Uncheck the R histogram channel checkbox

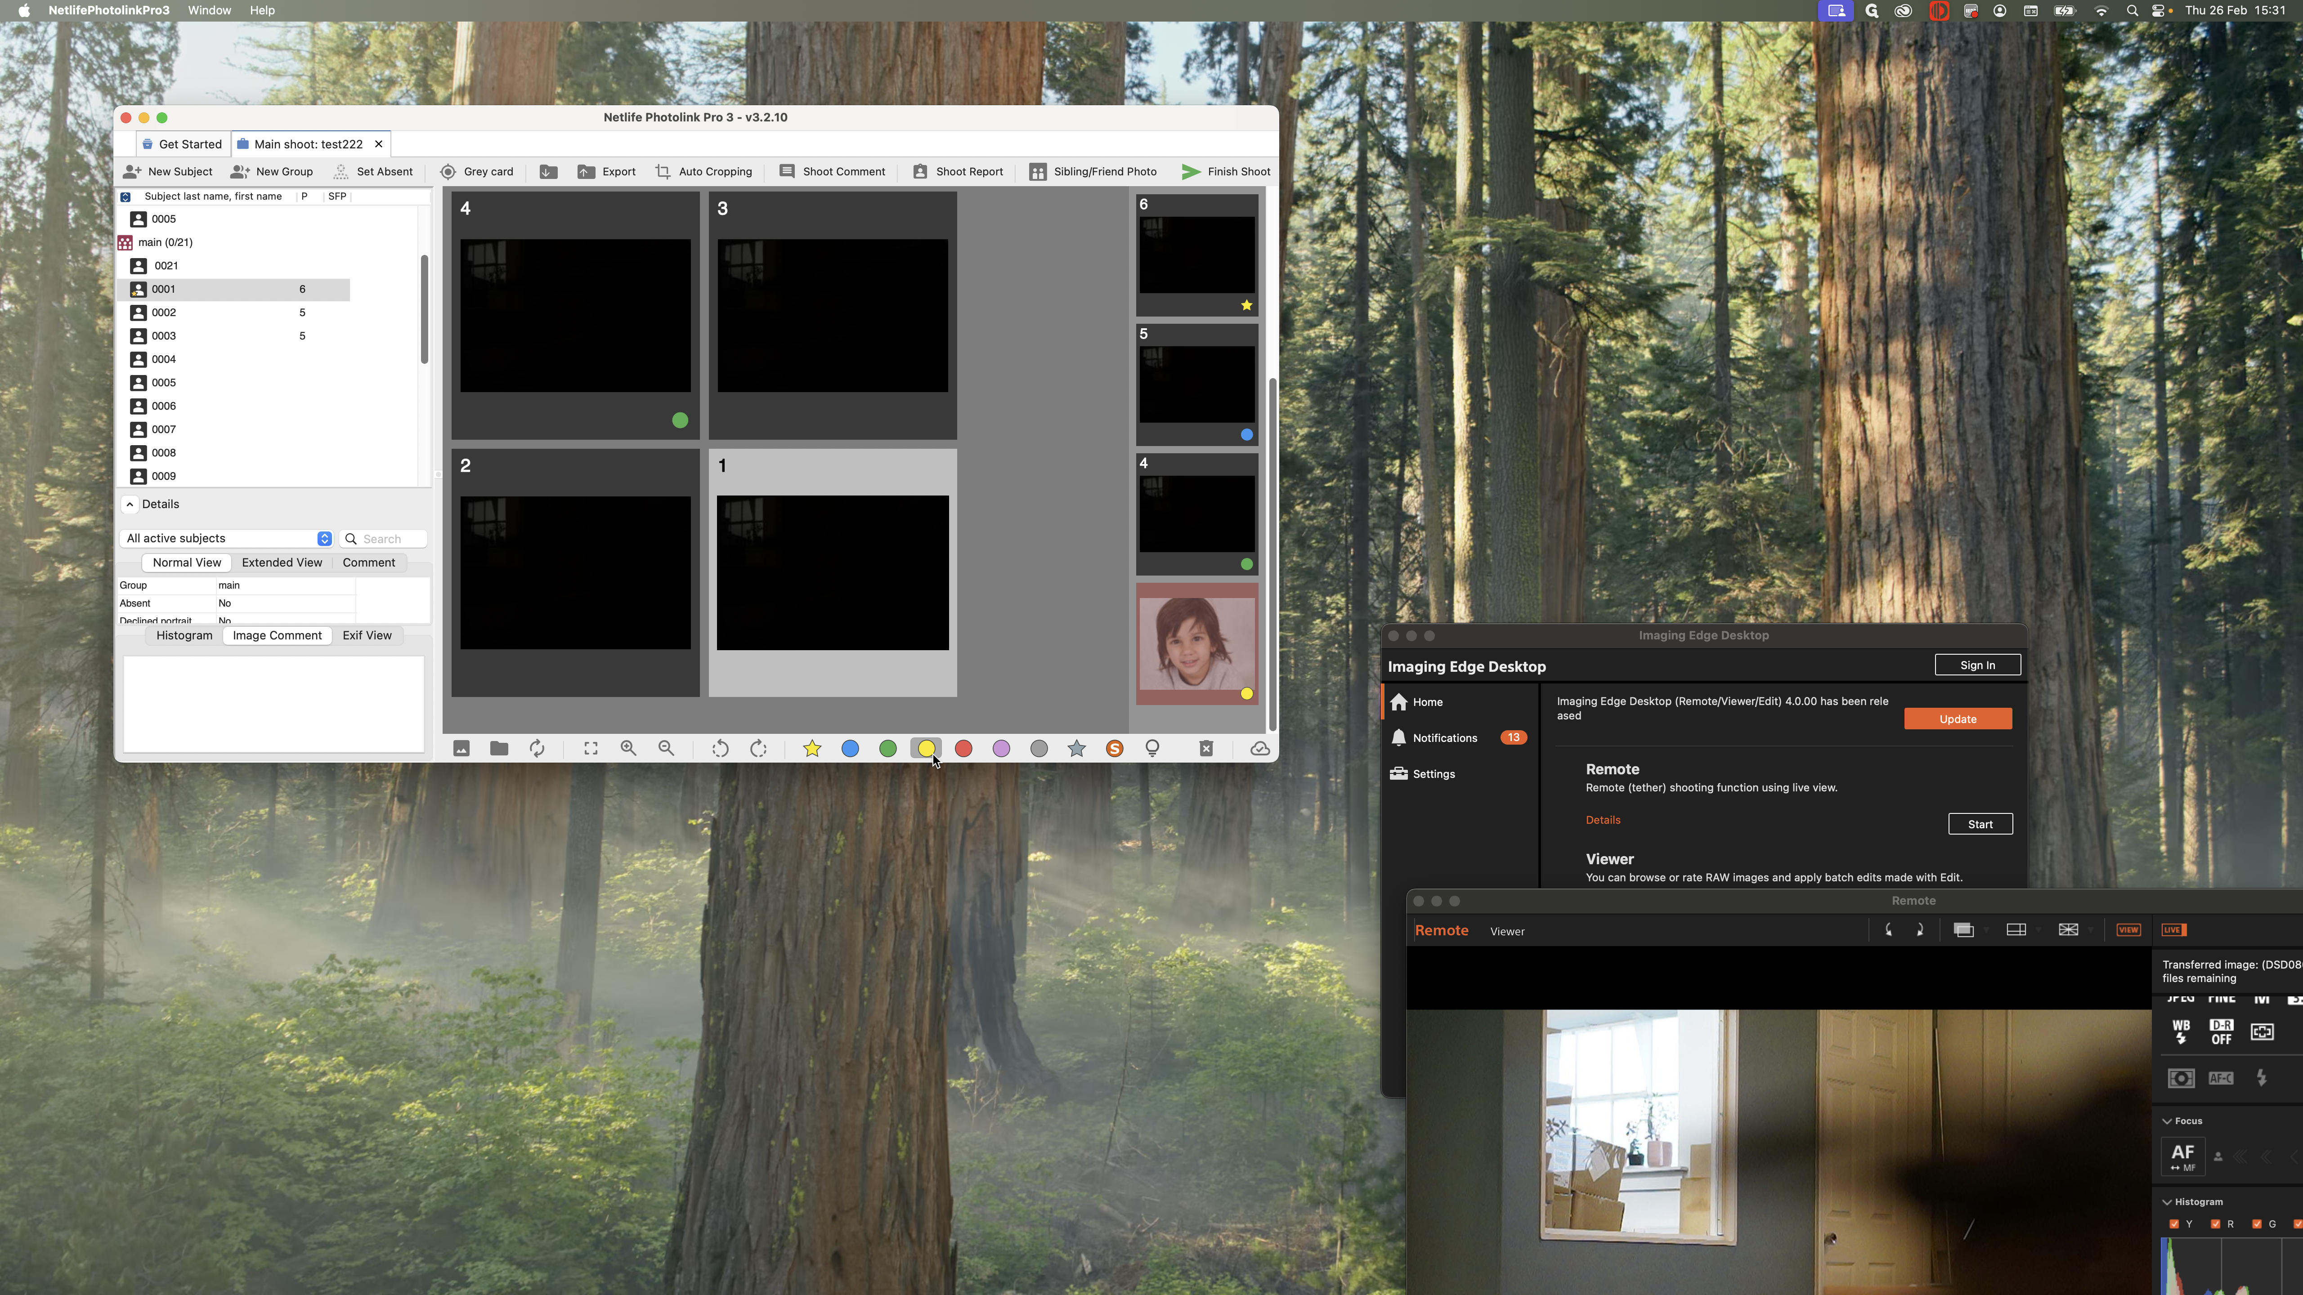pyautogui.click(x=2215, y=1224)
